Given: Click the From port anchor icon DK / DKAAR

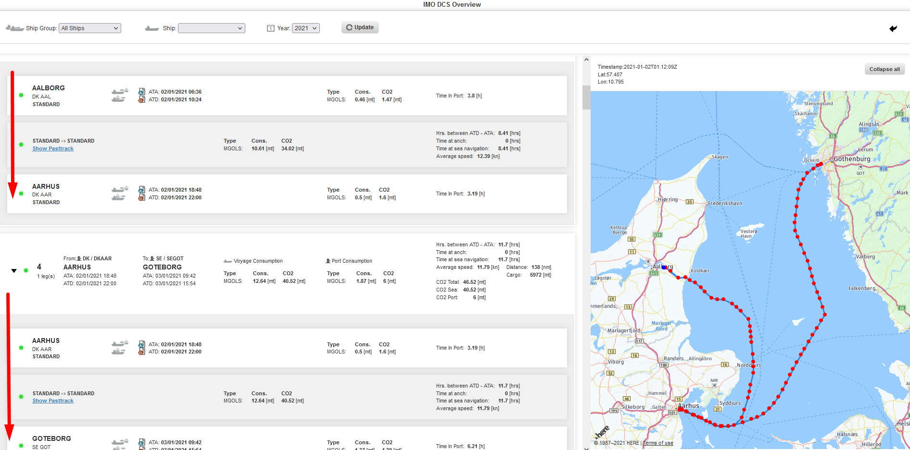Looking at the screenshot, I should point(79,258).
